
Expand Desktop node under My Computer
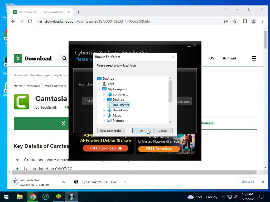(x=104, y=100)
